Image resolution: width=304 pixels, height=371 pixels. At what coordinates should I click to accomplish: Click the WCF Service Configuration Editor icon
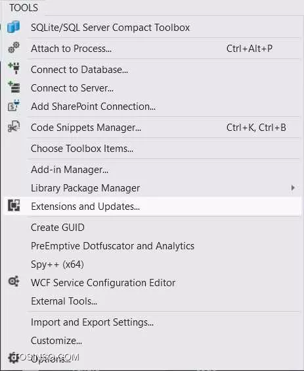[x=14, y=282]
